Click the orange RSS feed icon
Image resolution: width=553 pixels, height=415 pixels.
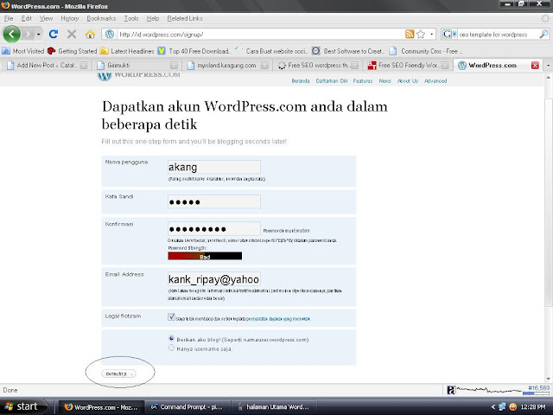pos(410,35)
